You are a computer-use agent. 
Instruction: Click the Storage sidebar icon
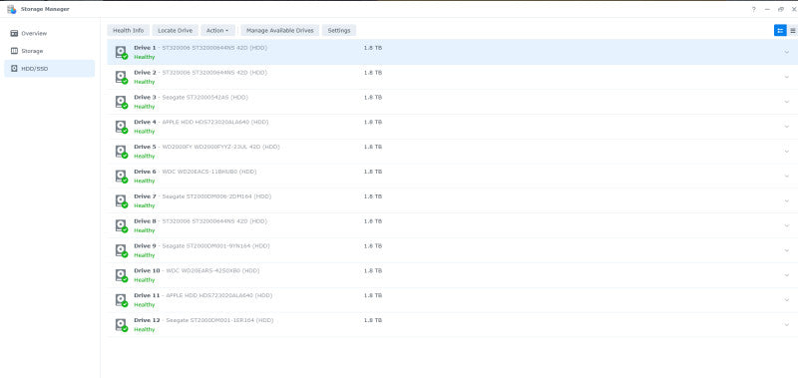tap(14, 51)
